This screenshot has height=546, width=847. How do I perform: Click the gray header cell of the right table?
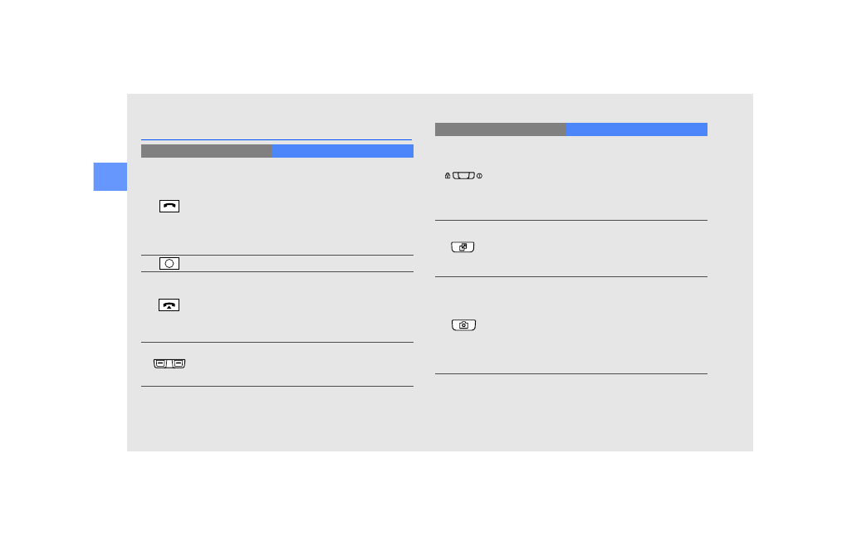500,129
